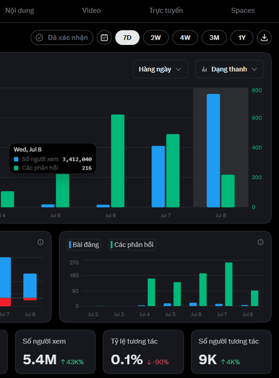Click the green Jul 8 replies bar in main chart
Screen dimensions: 279x378
[228, 191]
